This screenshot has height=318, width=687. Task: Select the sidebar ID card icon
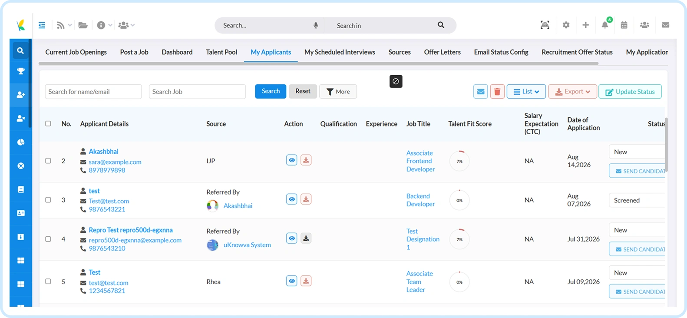(x=20, y=213)
